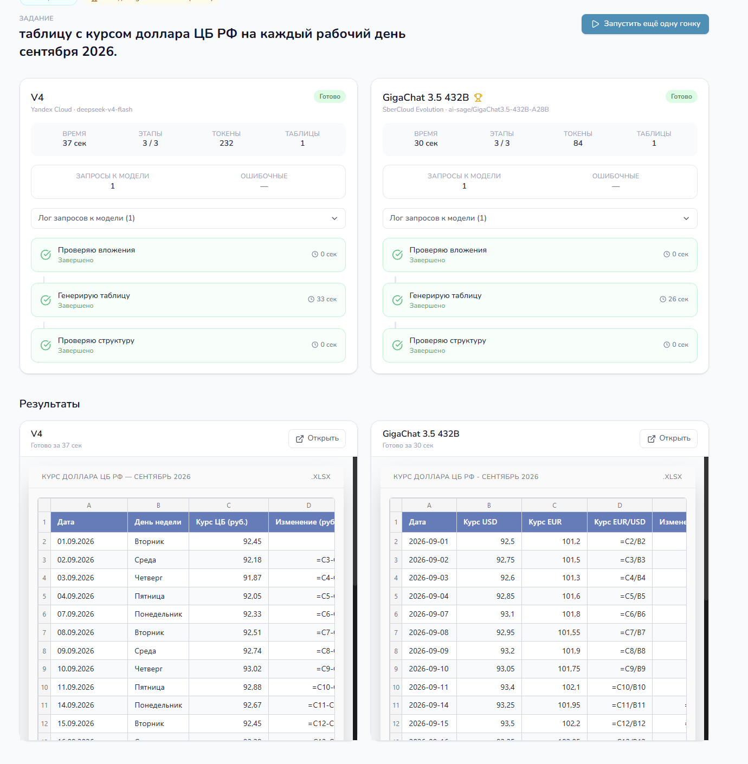Click the clock icon beside V4 '33 сек'
This screenshot has height=764, width=748.
click(311, 299)
